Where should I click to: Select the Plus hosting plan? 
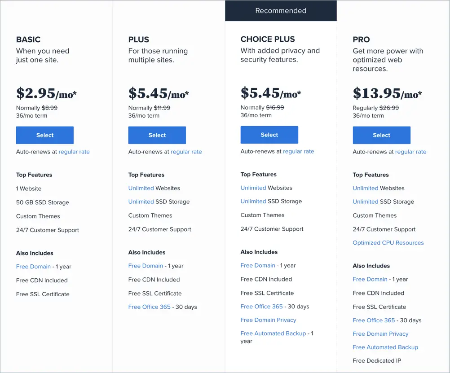(157, 135)
